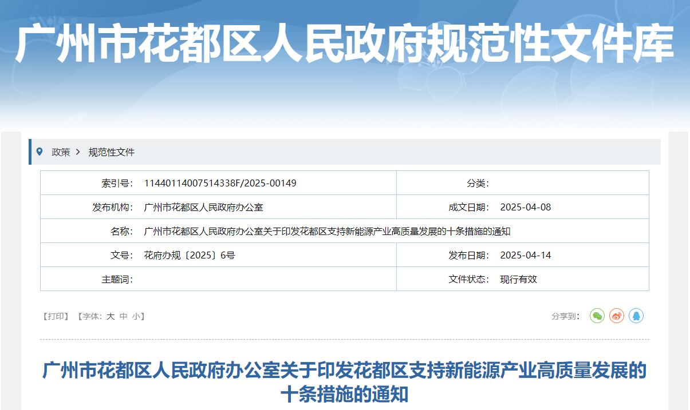The height and width of the screenshot is (410, 690).
Task: Share the document to Weibo
Action: [617, 316]
